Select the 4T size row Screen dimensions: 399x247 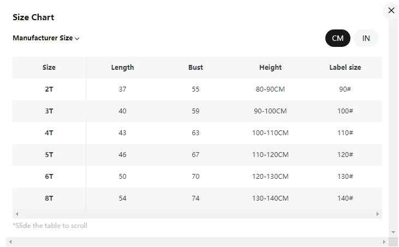pyautogui.click(x=49, y=133)
